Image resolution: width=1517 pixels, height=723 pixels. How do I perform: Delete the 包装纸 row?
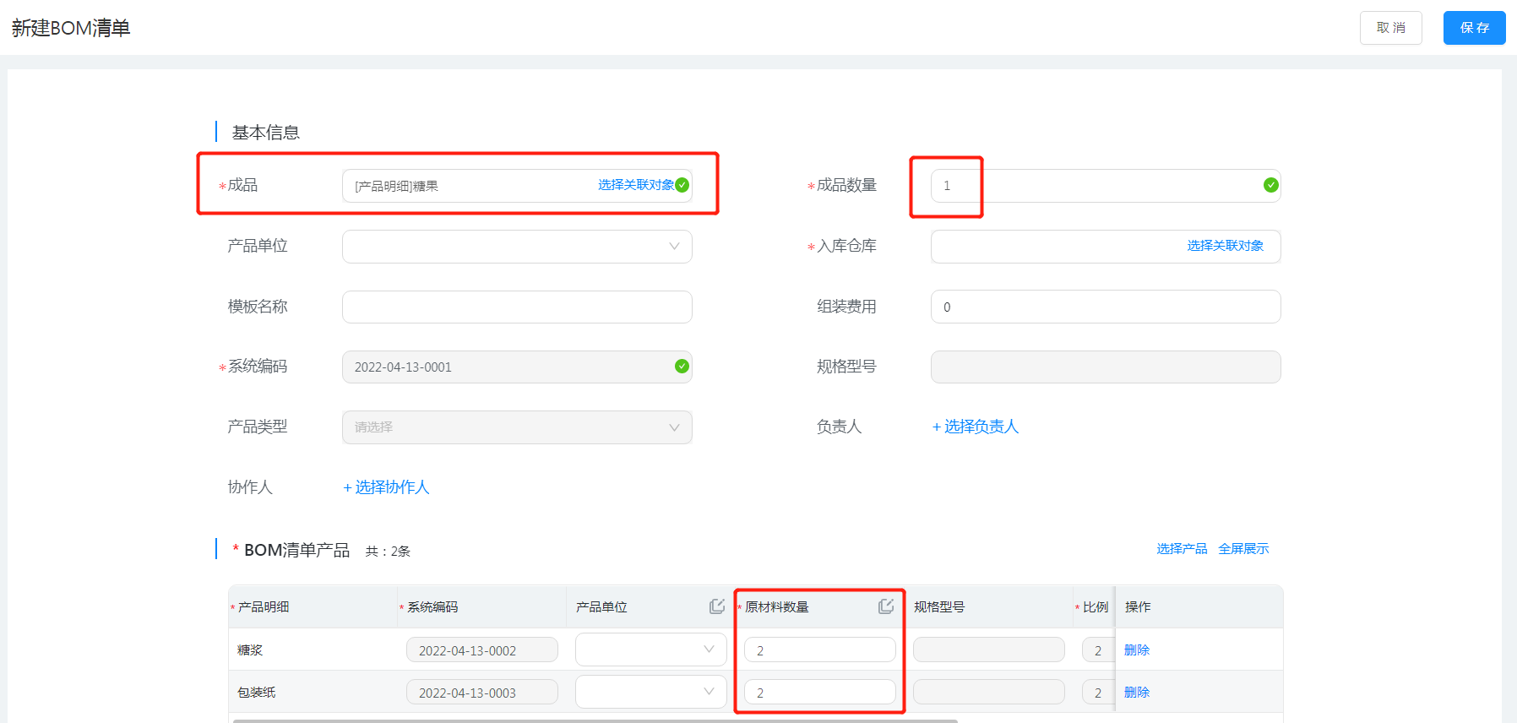(x=1137, y=692)
